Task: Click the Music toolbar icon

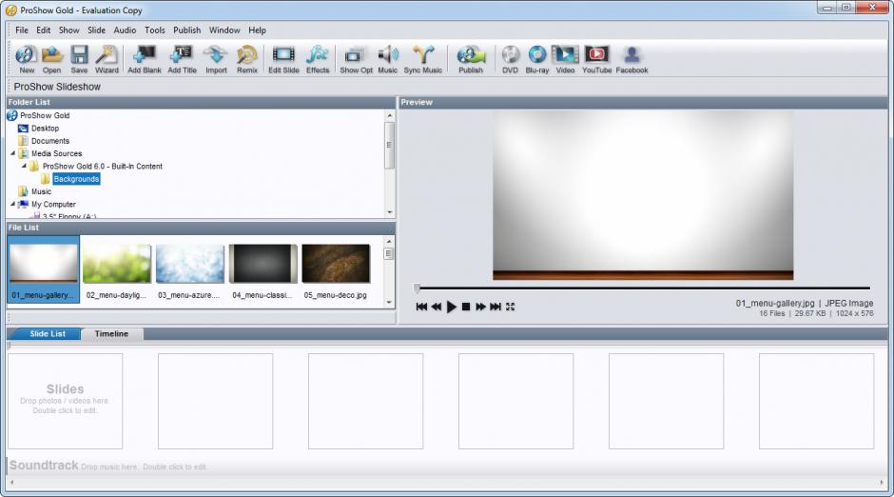Action: pyautogui.click(x=388, y=59)
